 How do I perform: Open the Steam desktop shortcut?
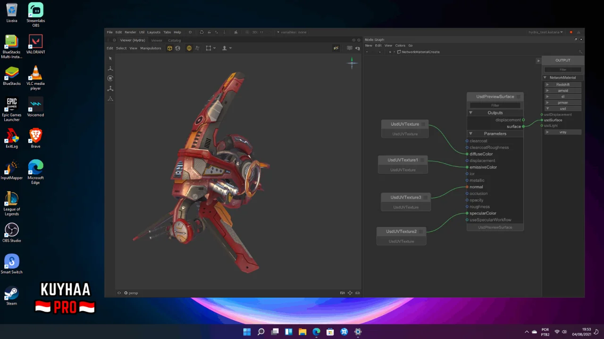point(12,296)
